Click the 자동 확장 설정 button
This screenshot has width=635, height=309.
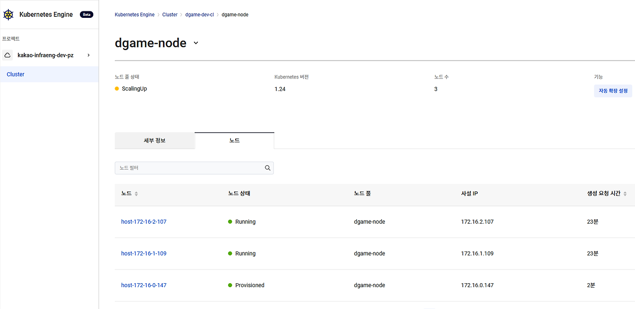pos(613,91)
